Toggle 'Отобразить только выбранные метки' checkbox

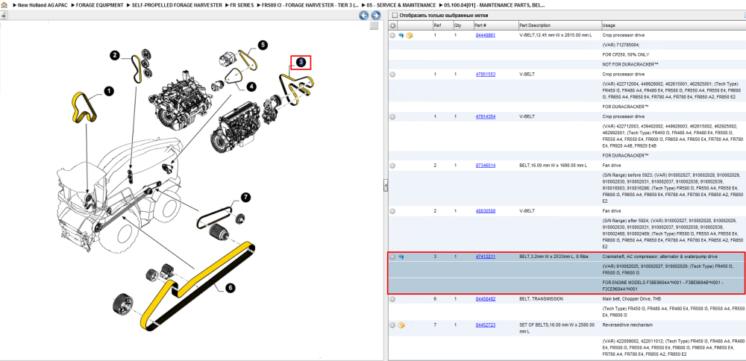[x=394, y=15]
